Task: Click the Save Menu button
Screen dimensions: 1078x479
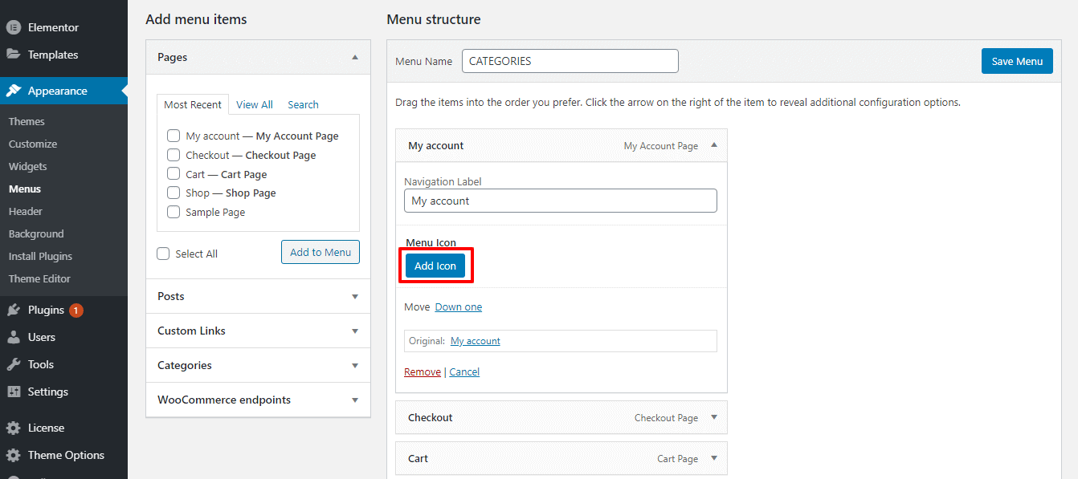Action: pyautogui.click(x=1017, y=61)
